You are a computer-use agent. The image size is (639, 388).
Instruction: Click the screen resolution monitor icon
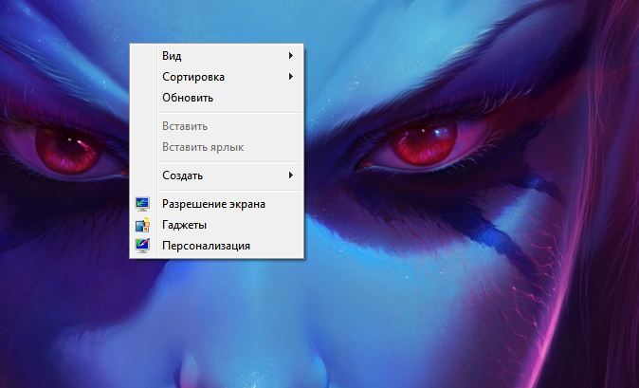pos(142,204)
